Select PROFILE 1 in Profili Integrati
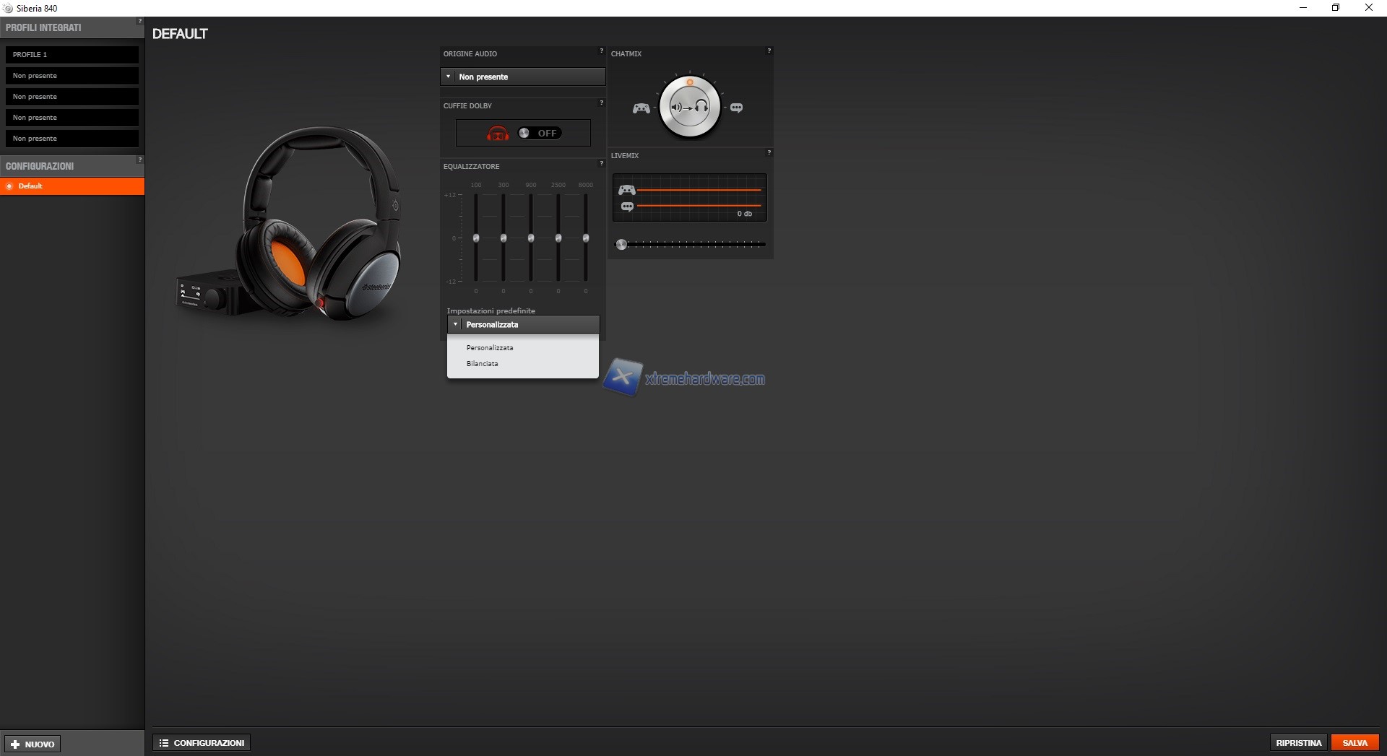 (72, 55)
